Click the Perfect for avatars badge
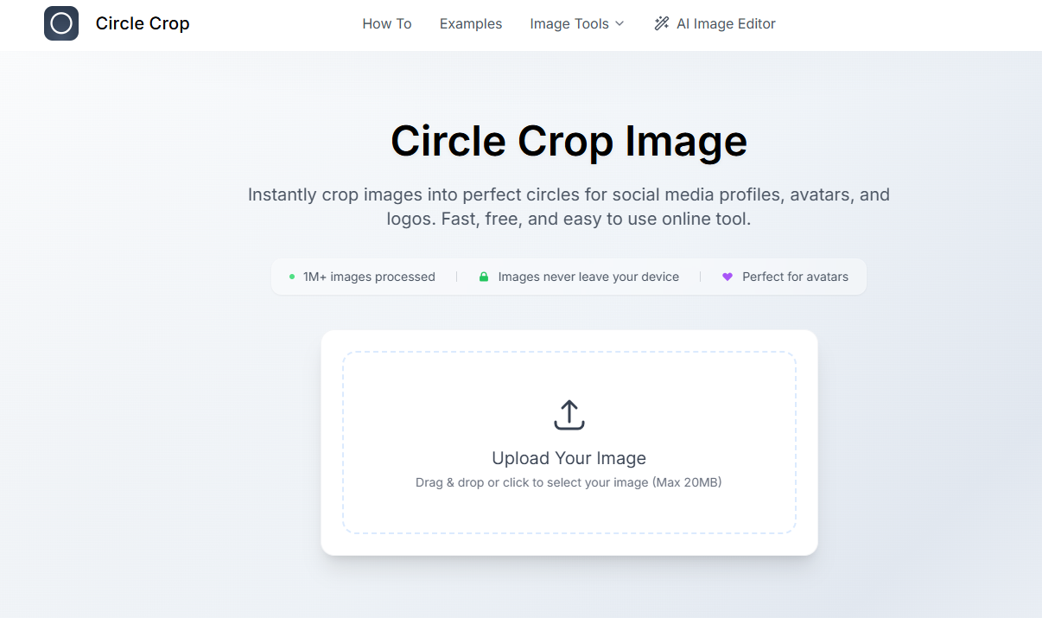Viewport: 1042px width, 618px height. pos(785,277)
